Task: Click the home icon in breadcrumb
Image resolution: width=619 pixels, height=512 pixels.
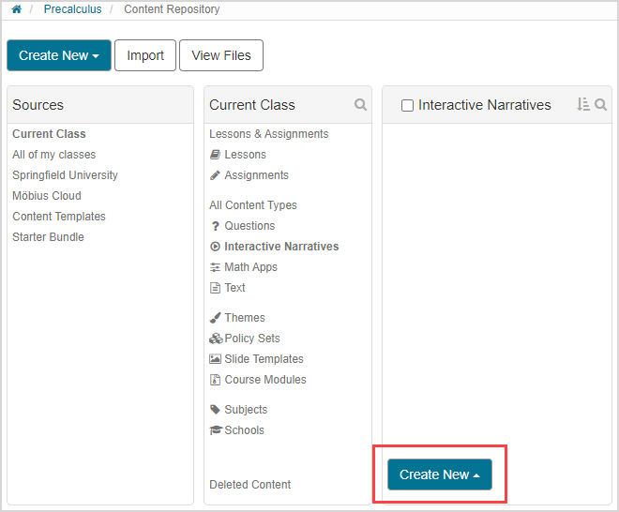Action: click(x=16, y=9)
